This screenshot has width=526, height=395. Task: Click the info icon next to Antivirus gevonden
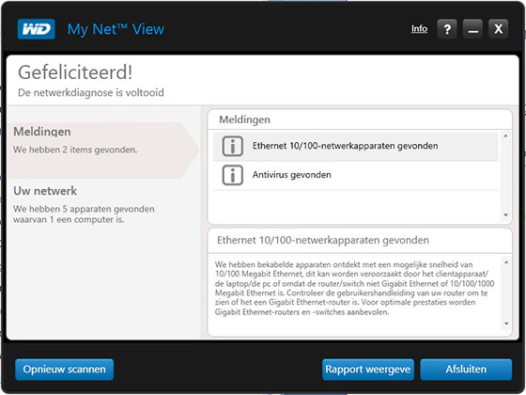[x=233, y=175]
